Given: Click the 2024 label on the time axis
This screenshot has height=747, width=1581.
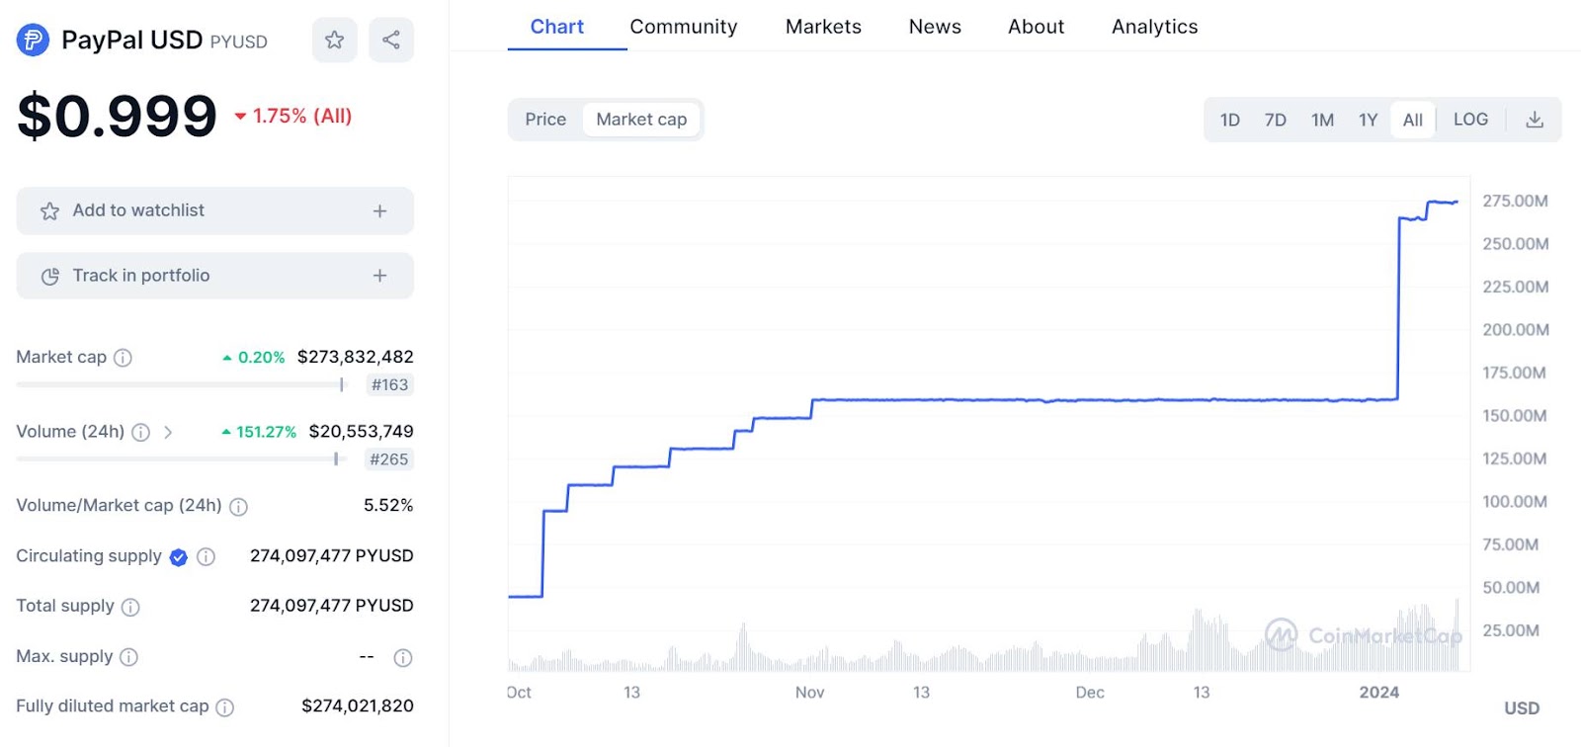Looking at the screenshot, I should tap(1379, 693).
